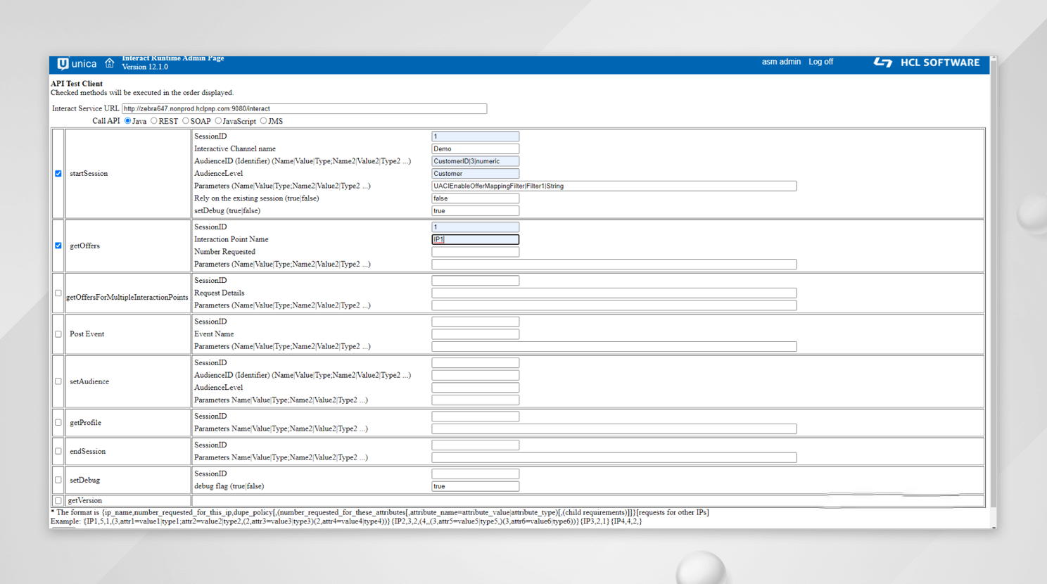
Task: Click the asm admin user link
Action: click(x=780, y=62)
